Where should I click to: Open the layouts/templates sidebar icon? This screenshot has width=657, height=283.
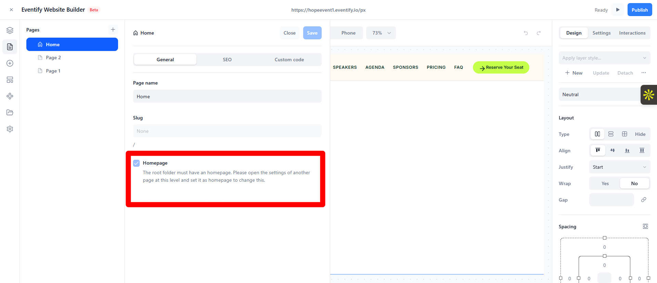[10, 80]
